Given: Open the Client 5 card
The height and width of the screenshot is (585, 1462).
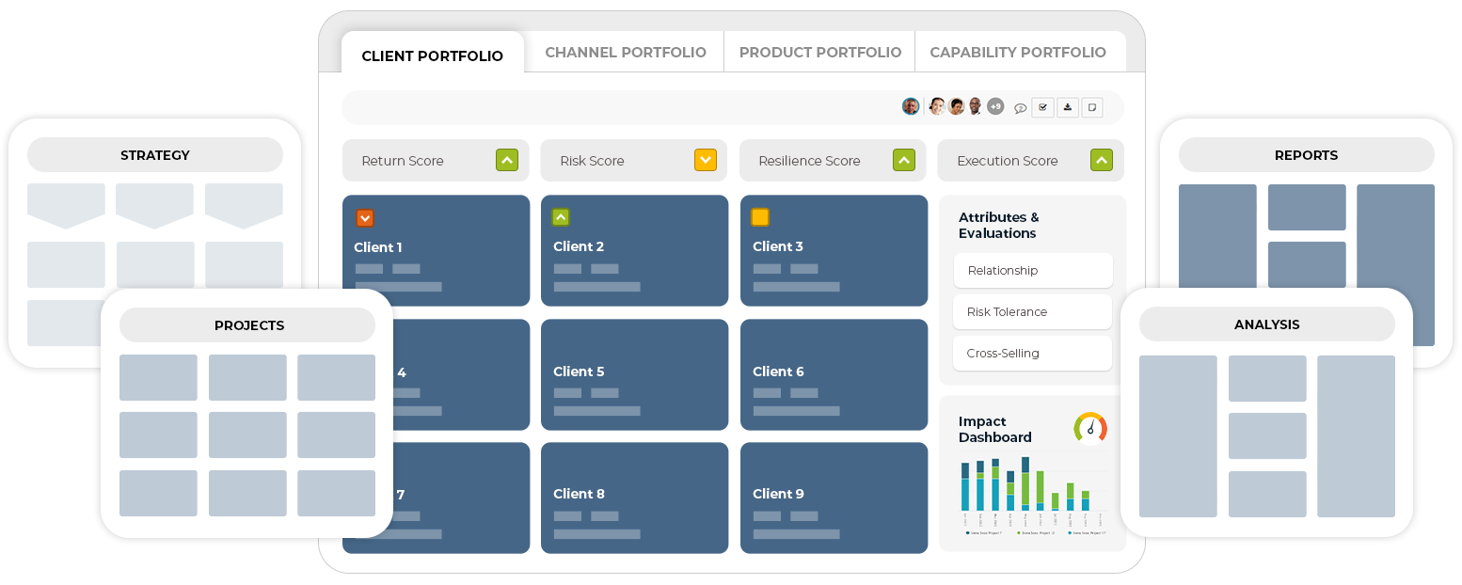Looking at the screenshot, I should click(635, 374).
